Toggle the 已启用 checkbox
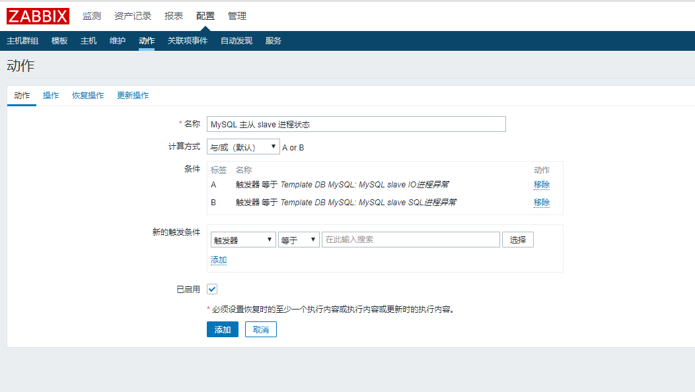695x392 pixels. (x=212, y=289)
